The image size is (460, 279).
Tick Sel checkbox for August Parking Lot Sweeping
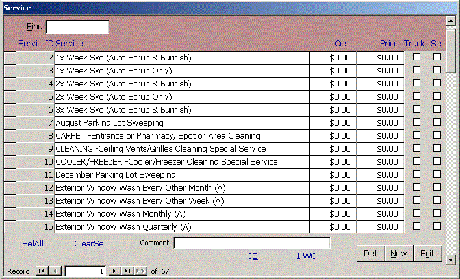pos(437,122)
